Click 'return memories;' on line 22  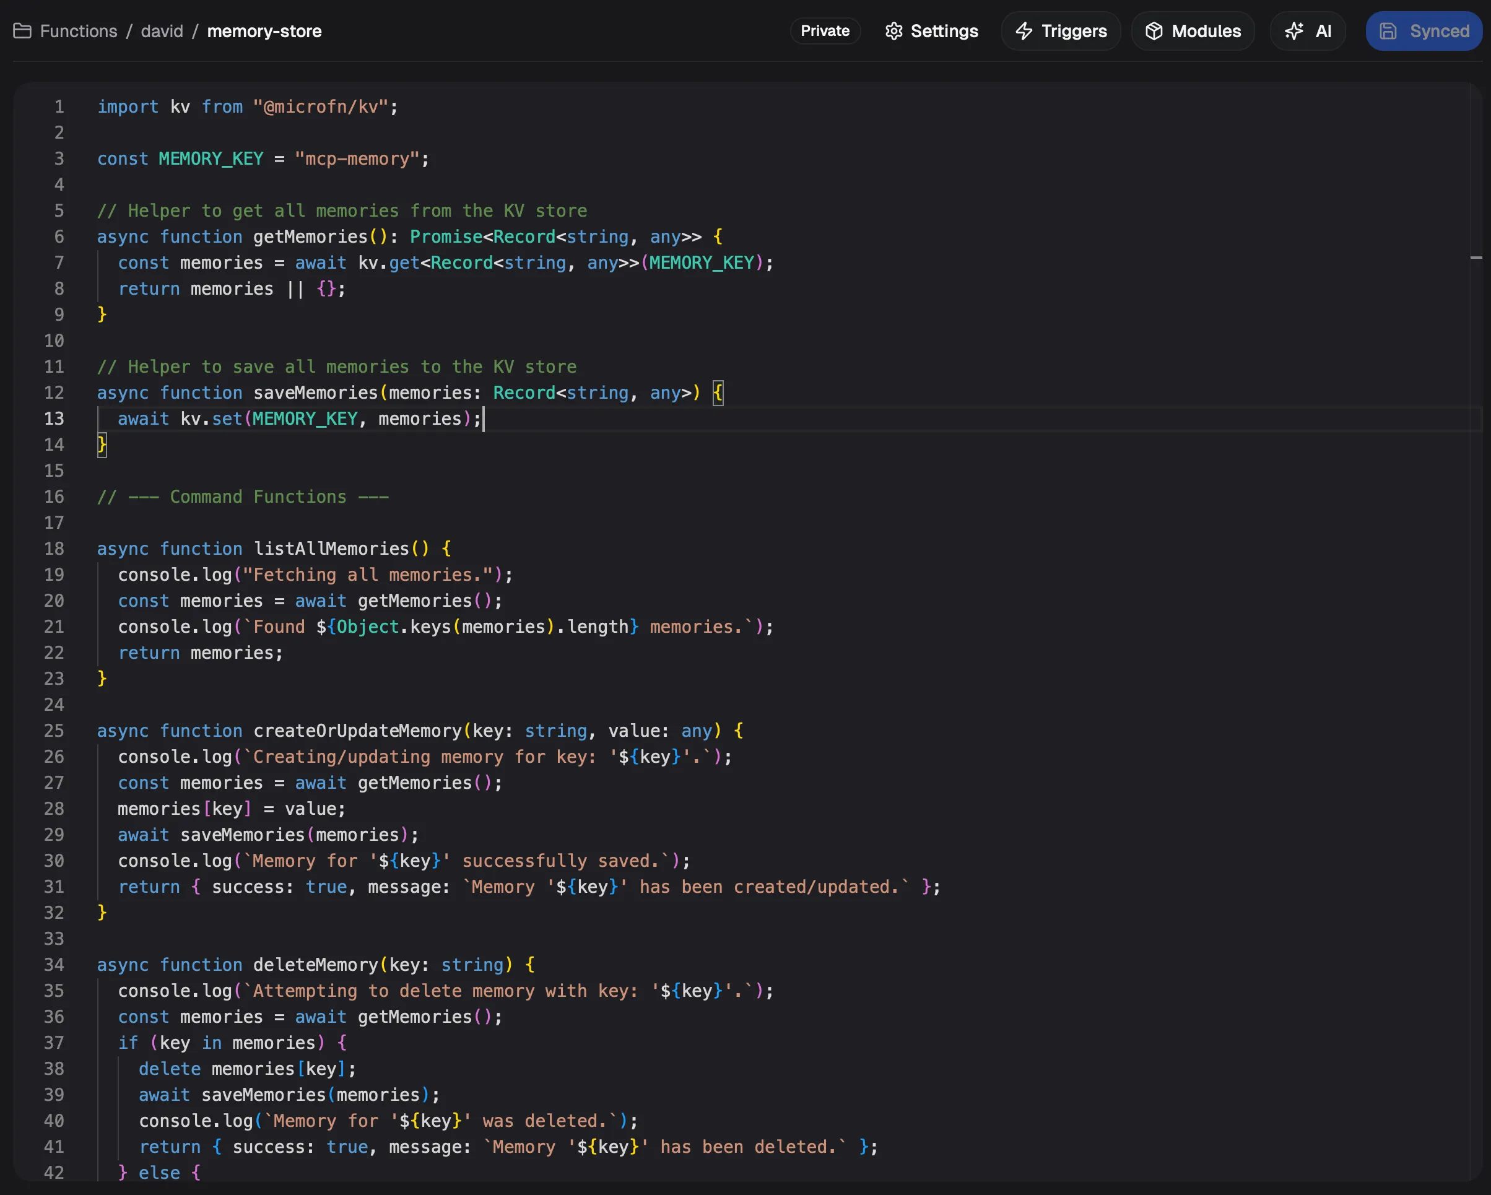(201, 652)
